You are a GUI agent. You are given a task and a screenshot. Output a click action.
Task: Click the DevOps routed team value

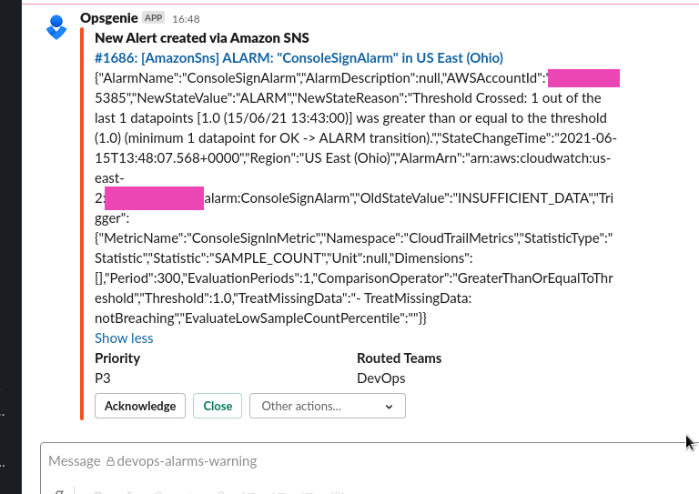pyautogui.click(x=381, y=378)
